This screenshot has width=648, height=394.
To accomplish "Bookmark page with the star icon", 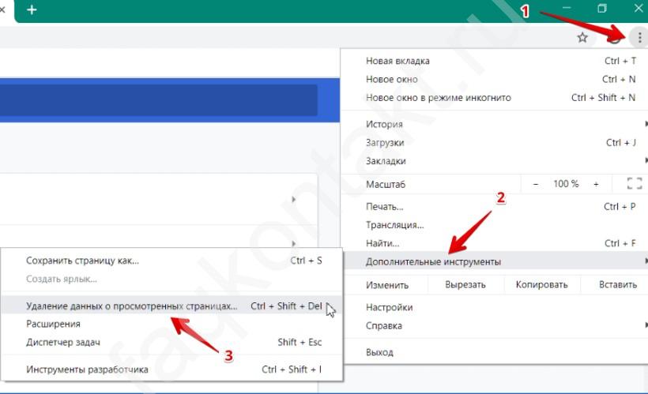I will (582, 37).
